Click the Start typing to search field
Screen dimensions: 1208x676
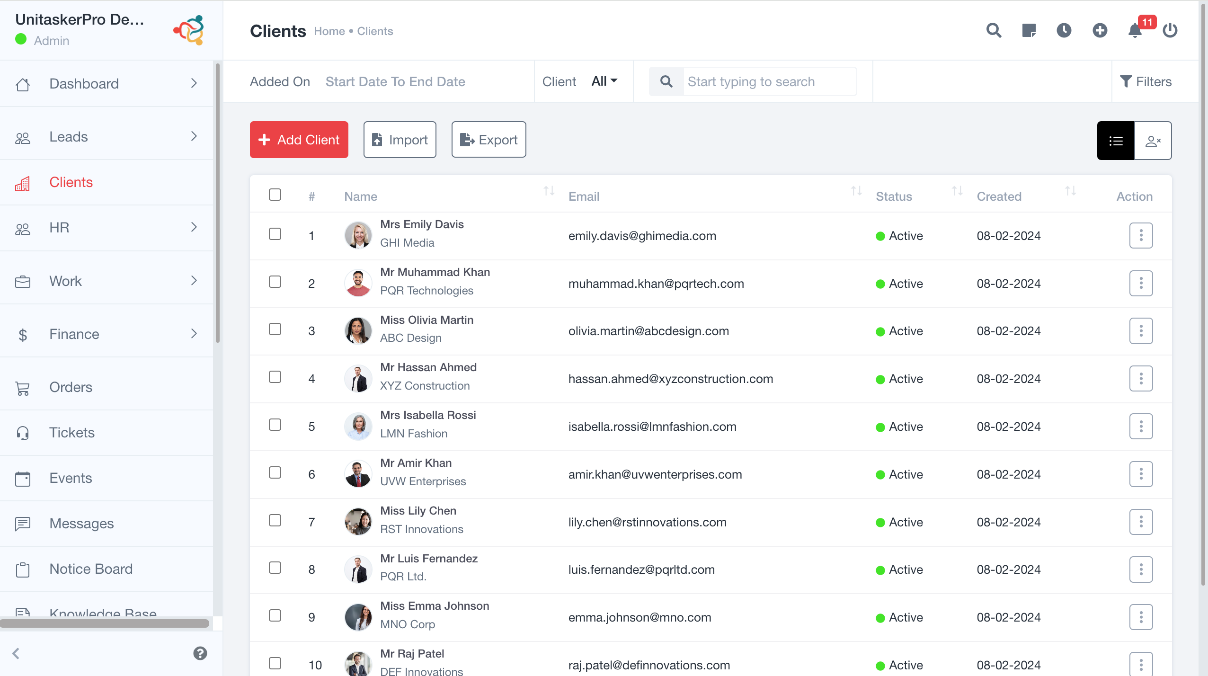(770, 81)
